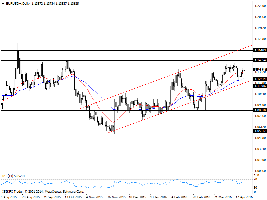Click the 13 Oct 2015 date label
The image size is (267, 200).
[x=73, y=197]
